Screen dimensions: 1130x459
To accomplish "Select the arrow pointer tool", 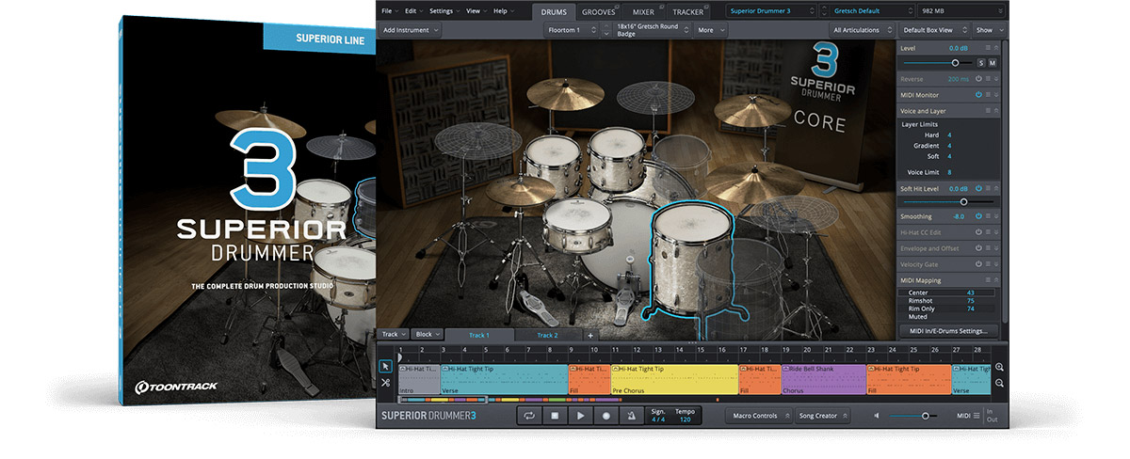I will tap(385, 366).
